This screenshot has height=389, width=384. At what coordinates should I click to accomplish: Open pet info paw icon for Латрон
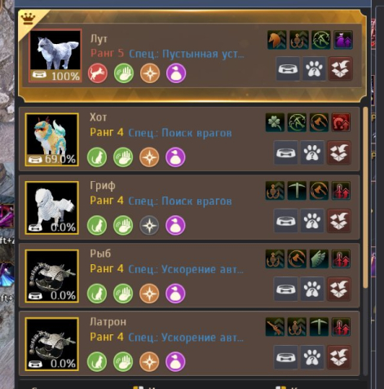click(311, 357)
